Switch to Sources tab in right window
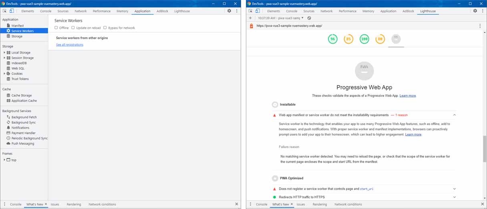Image resolution: width=487 pixels, height=209 pixels. [309, 11]
